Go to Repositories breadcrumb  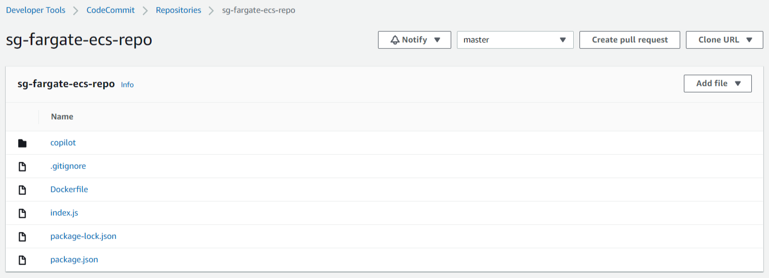(x=179, y=10)
